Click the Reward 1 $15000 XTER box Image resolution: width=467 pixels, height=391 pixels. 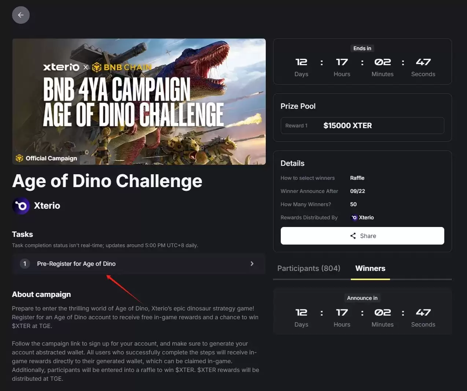pos(362,126)
